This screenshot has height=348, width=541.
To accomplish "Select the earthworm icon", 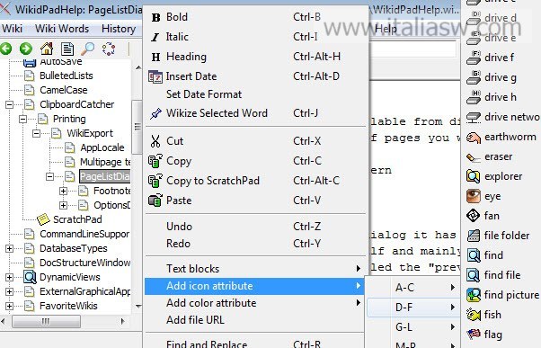I will click(501, 137).
